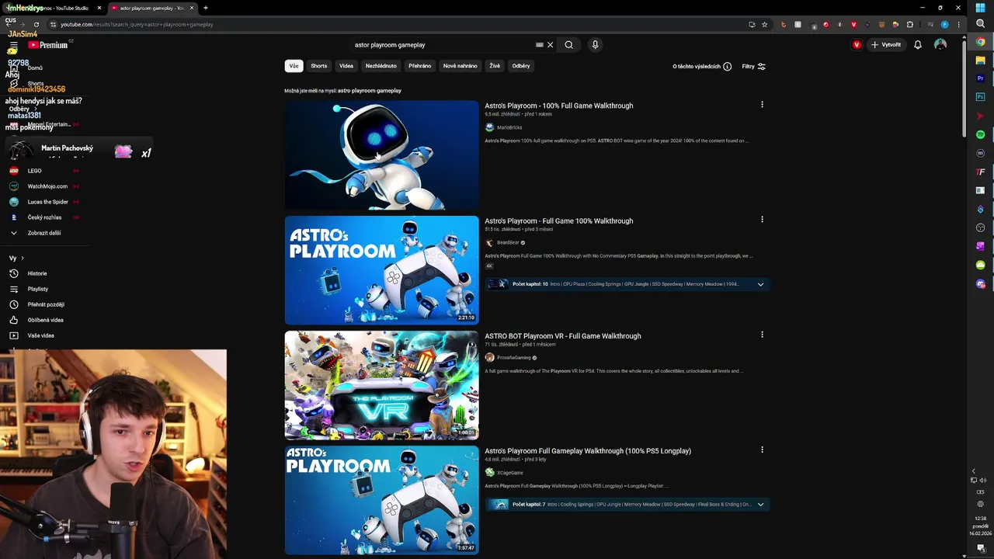Visit MarioBricks channel
994x559 pixels.
click(509, 127)
